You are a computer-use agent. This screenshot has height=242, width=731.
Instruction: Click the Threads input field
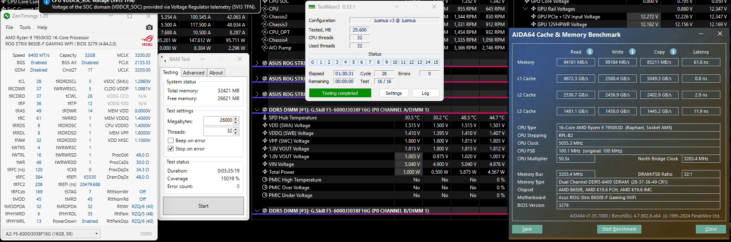pos(218,131)
